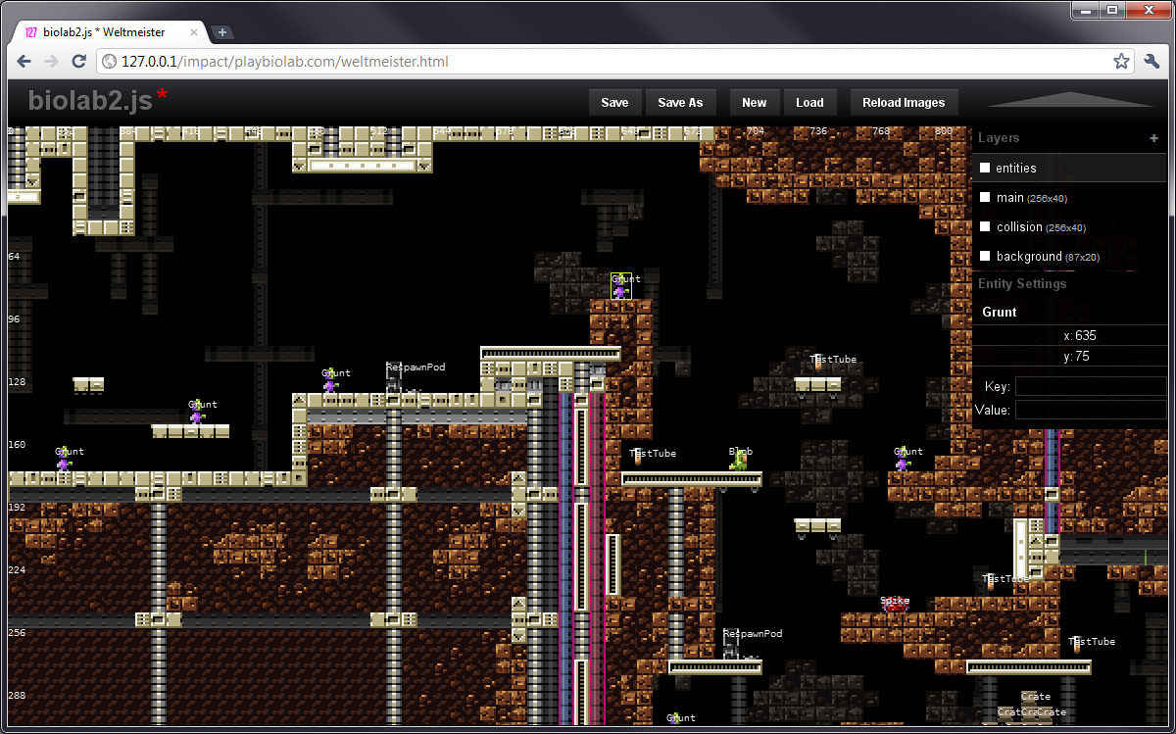Image resolution: width=1176 pixels, height=734 pixels.
Task: Click the Reload Images button
Action: tap(904, 102)
